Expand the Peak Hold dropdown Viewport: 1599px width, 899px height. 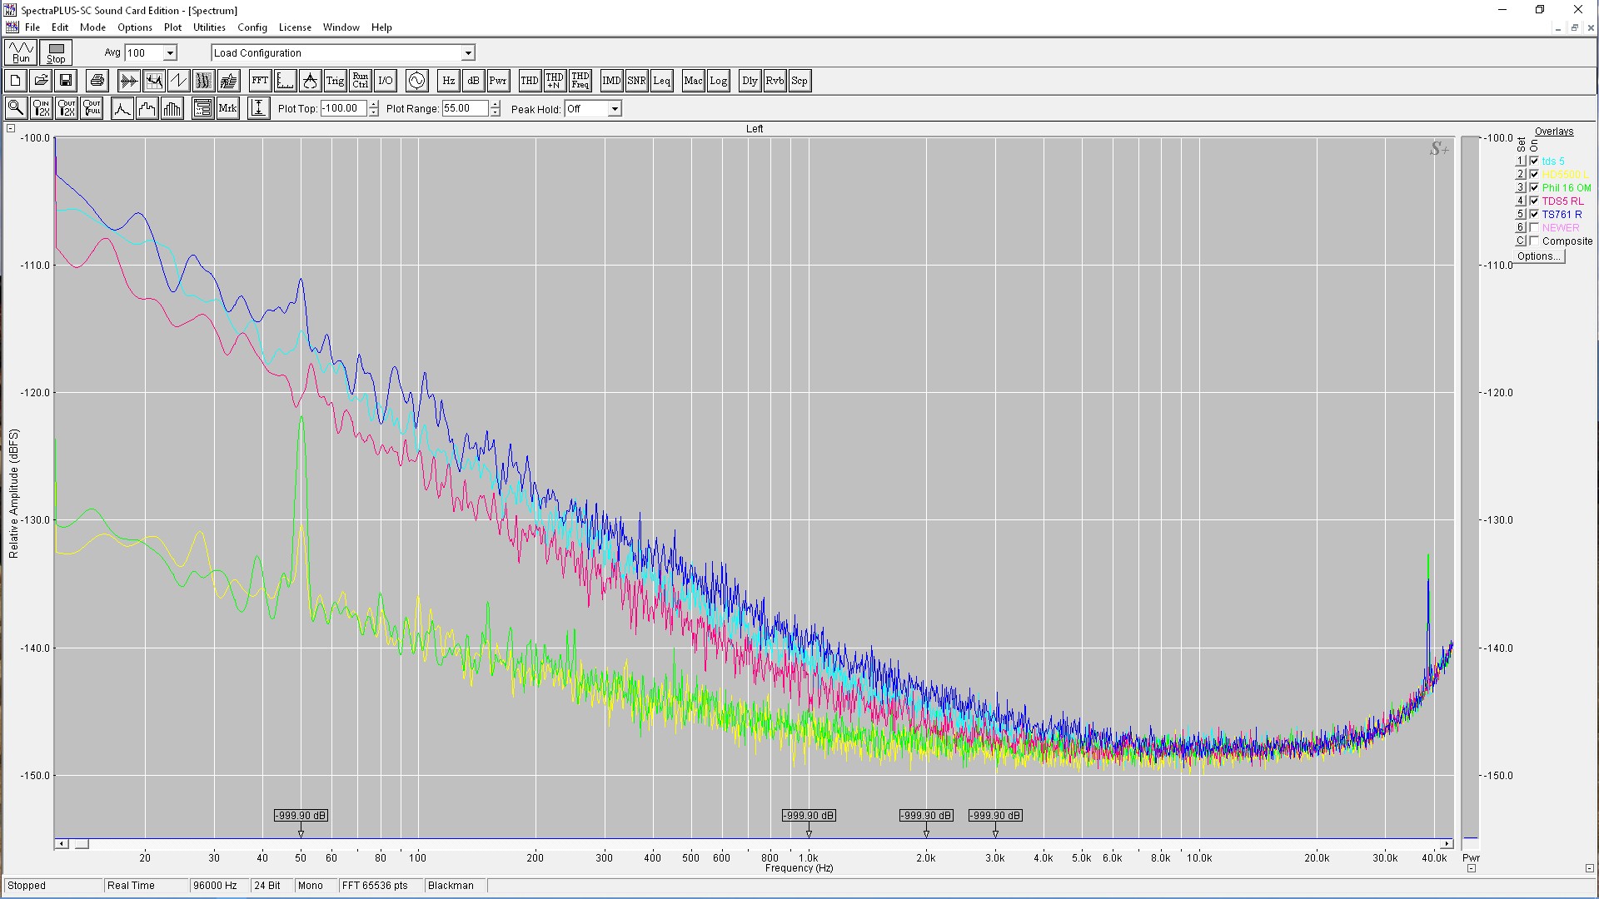(615, 109)
